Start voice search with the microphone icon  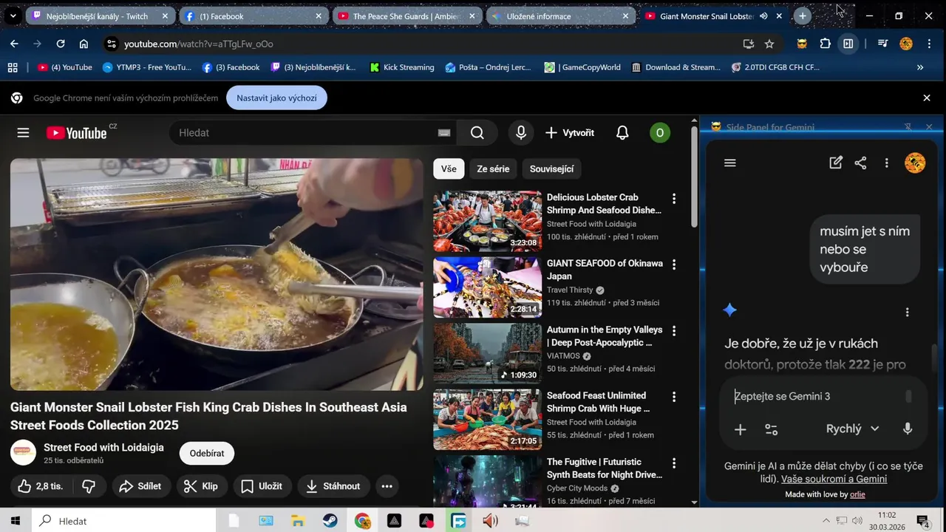521,133
